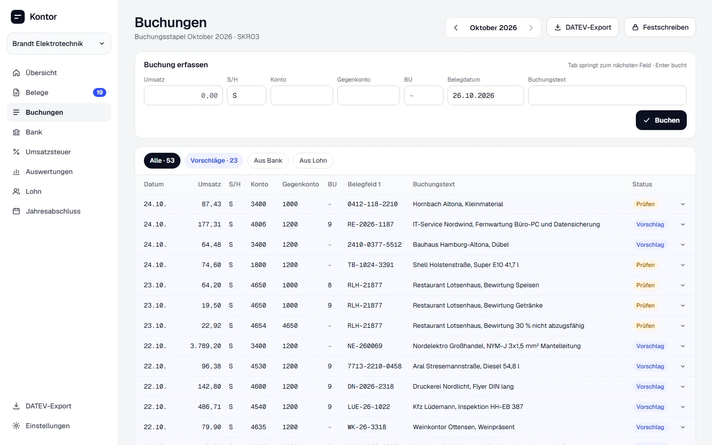The image size is (712, 445).
Task: Go to next month with right arrow
Action: tap(531, 28)
